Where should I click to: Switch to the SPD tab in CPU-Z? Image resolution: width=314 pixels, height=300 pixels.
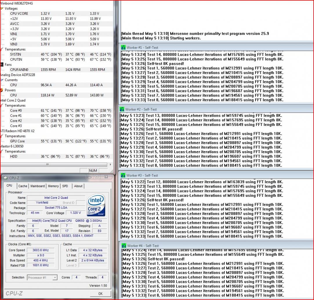click(x=65, y=186)
